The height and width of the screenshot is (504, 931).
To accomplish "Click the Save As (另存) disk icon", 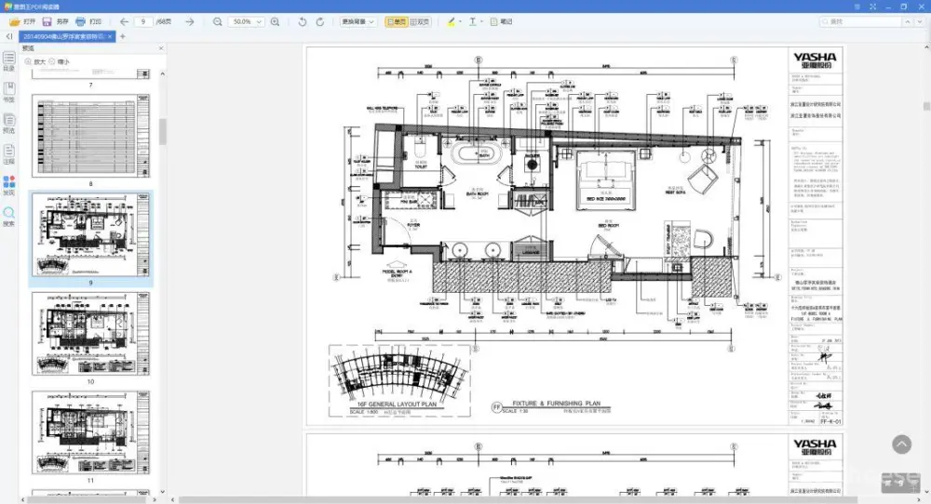I will pos(48,21).
